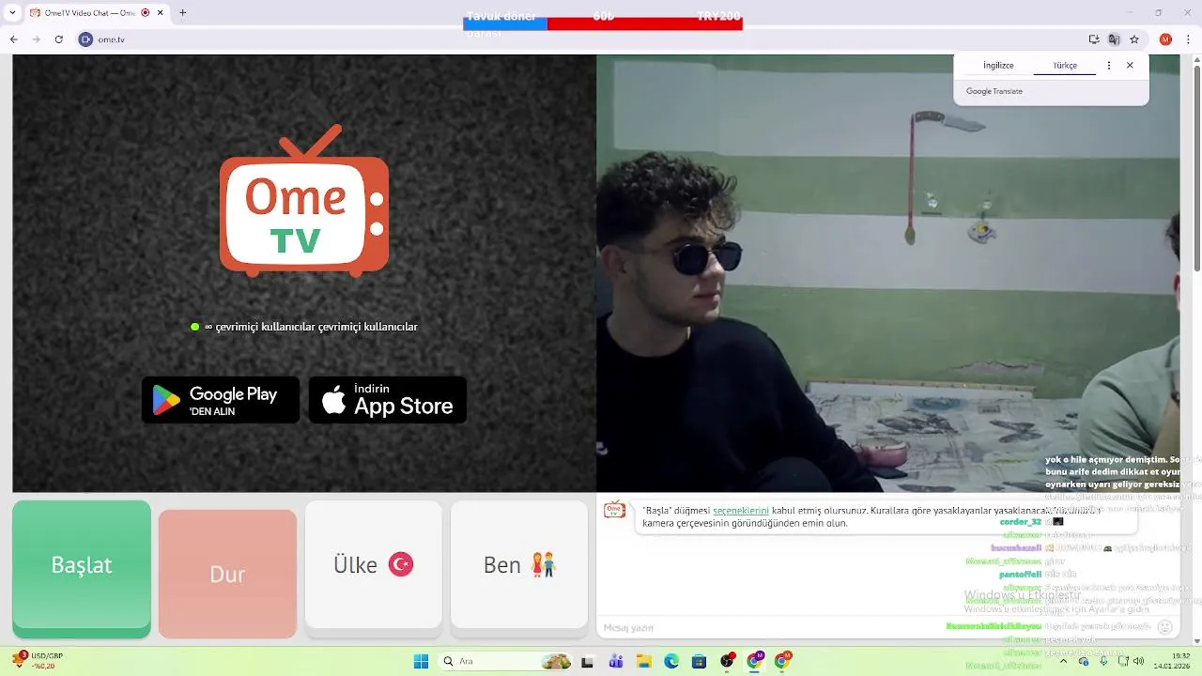Open Task View from the taskbar
1202x676 pixels.
(x=588, y=661)
